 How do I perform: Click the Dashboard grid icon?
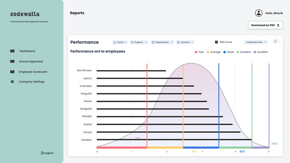(12, 51)
